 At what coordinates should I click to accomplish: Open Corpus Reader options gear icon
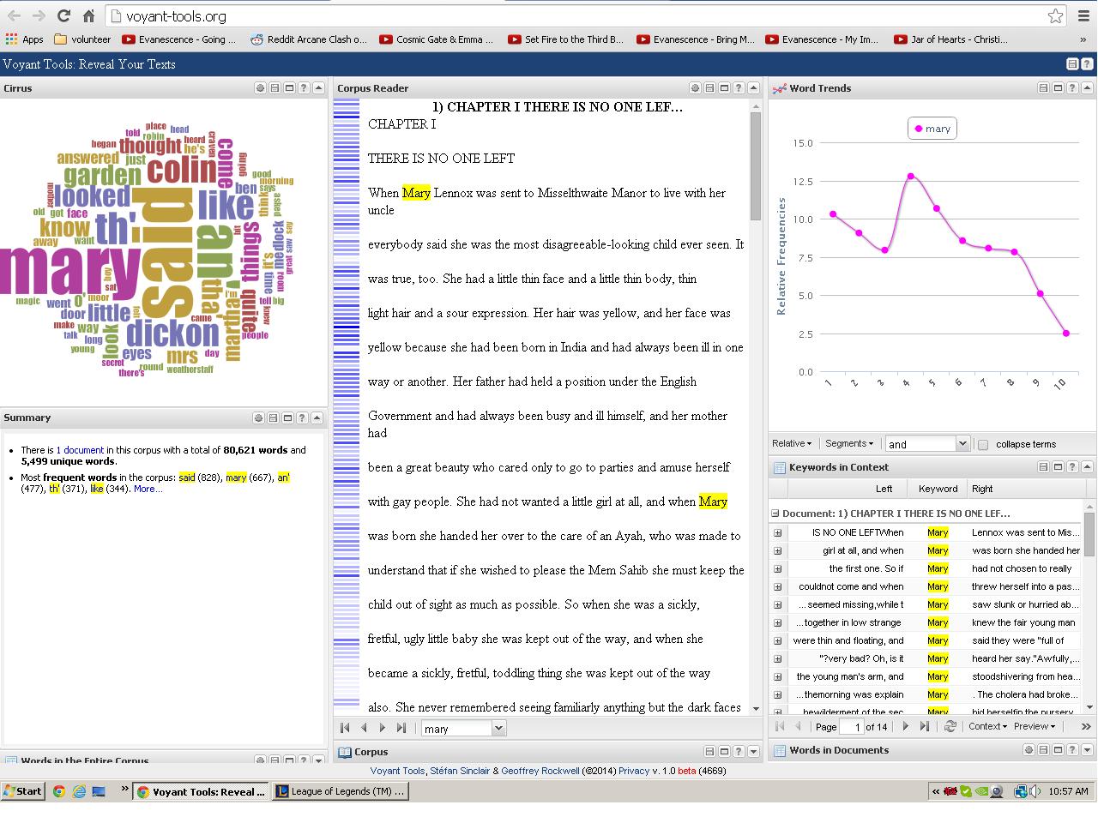tap(695, 88)
